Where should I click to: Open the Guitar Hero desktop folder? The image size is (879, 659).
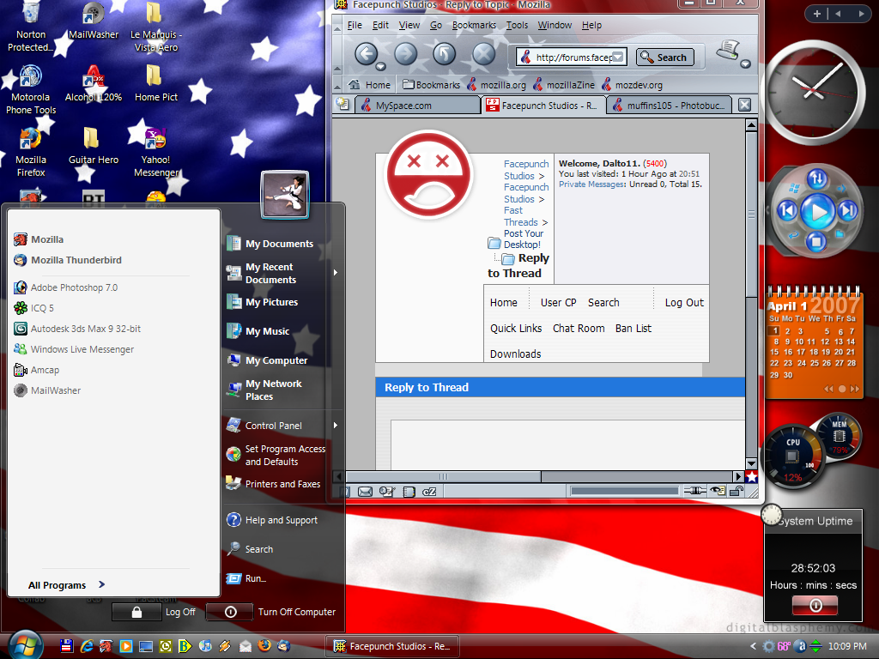coord(93,146)
